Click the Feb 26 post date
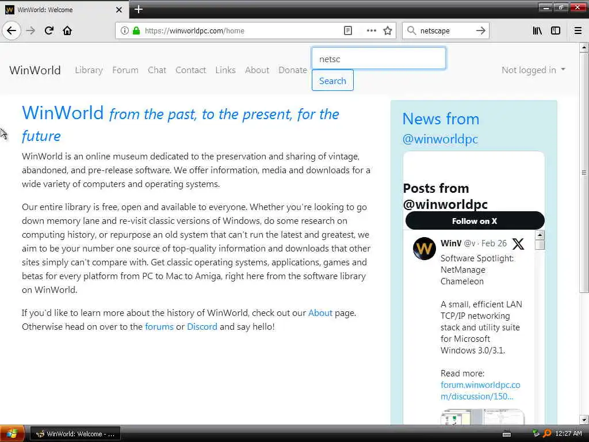Image resolution: width=589 pixels, height=442 pixels. click(494, 243)
